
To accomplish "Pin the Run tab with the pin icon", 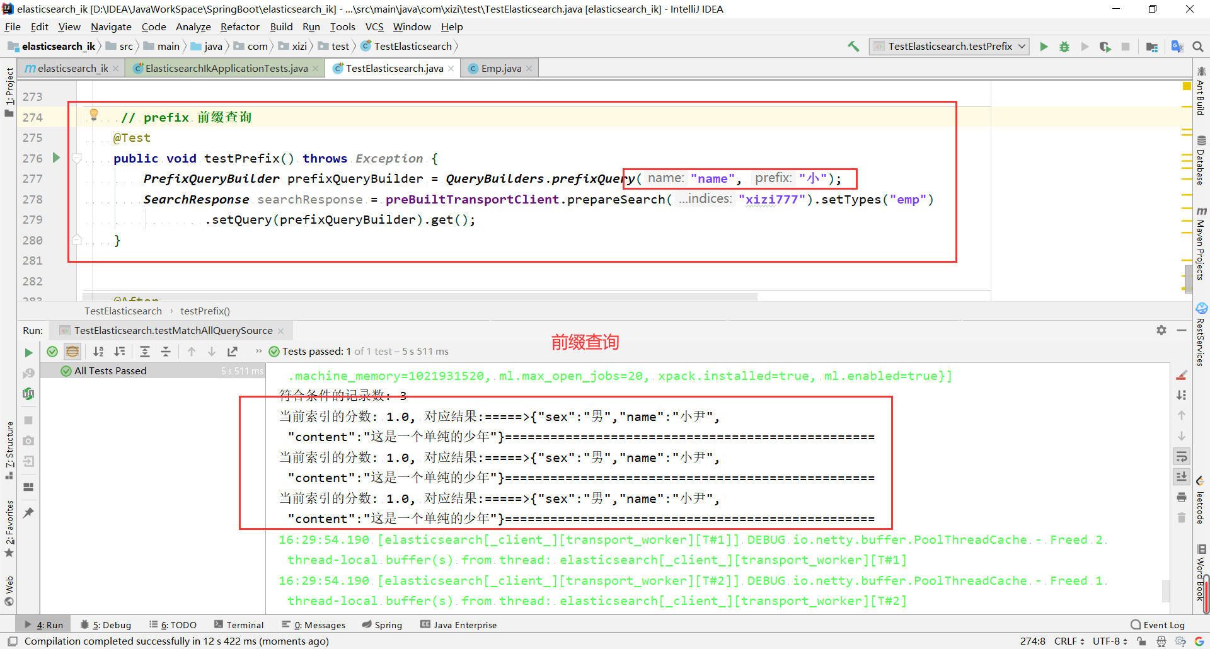I will (x=28, y=512).
